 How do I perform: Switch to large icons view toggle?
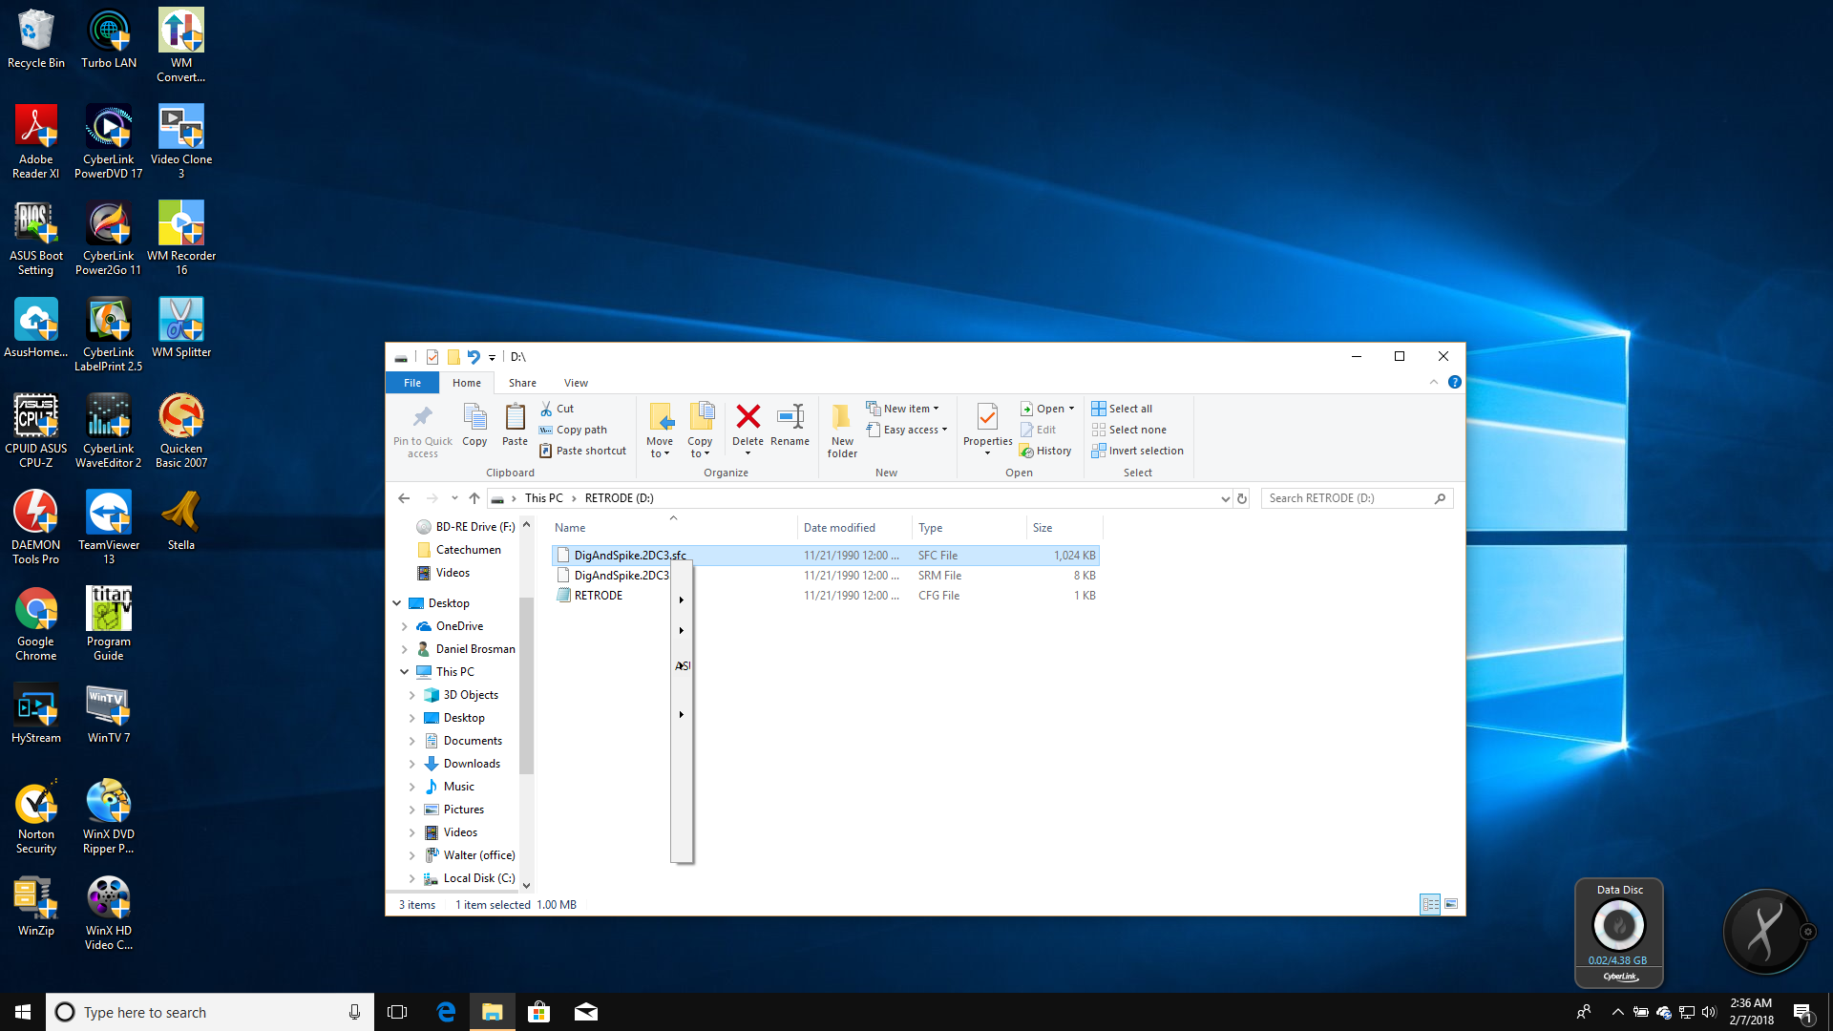[x=1451, y=904]
